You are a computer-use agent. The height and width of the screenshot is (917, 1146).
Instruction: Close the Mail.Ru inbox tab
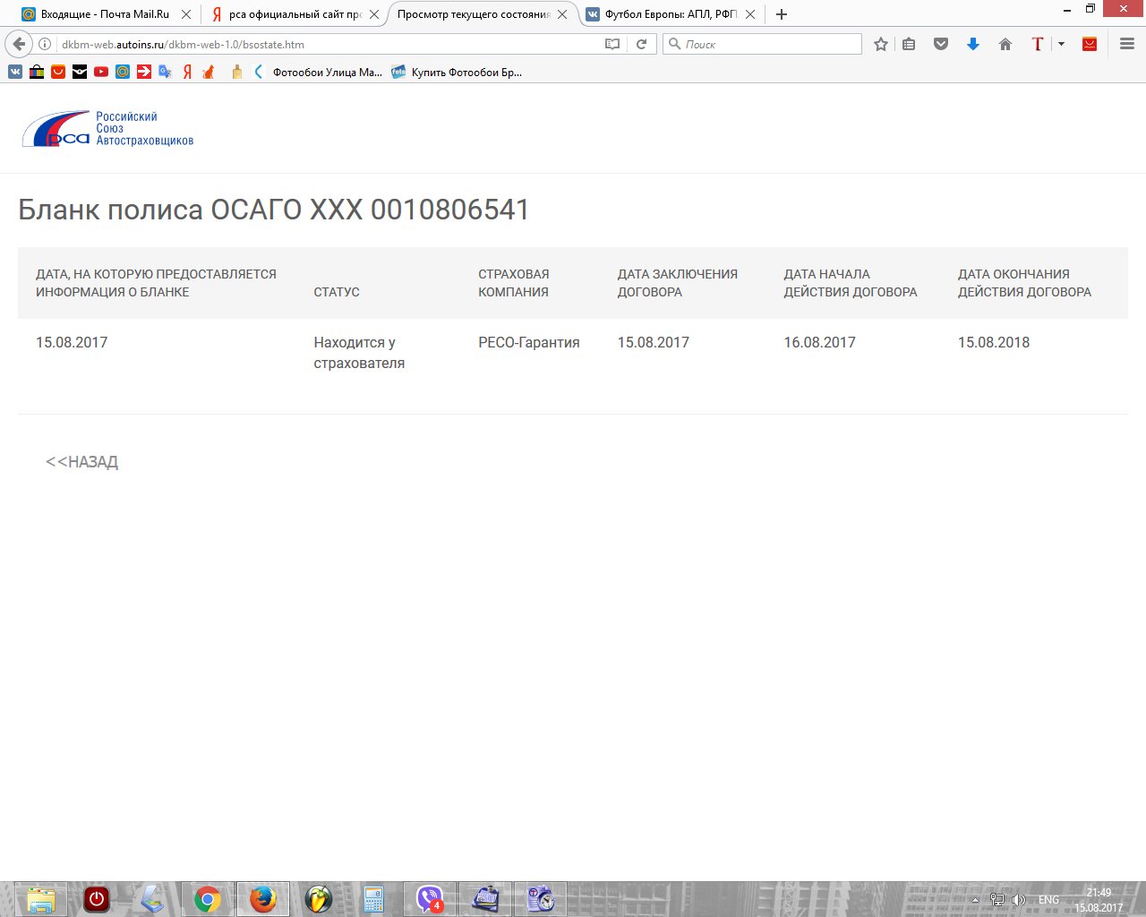(186, 14)
